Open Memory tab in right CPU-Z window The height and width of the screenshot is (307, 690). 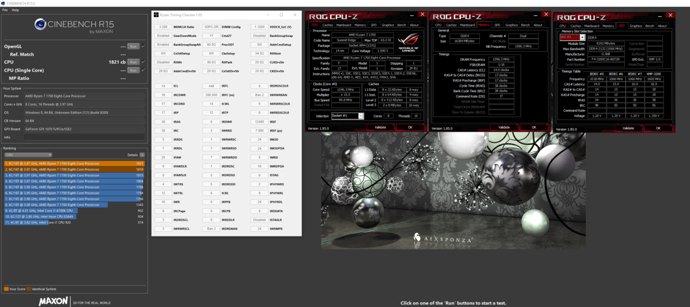tap(608, 26)
